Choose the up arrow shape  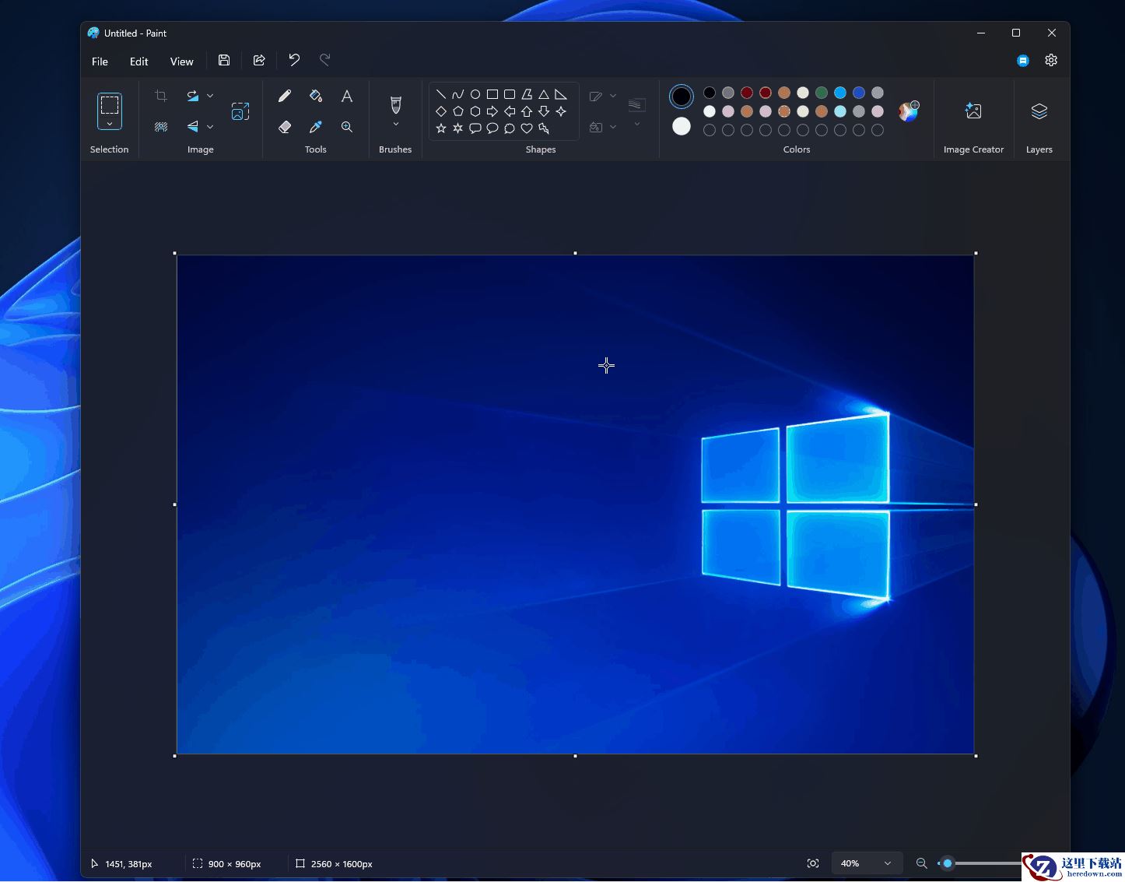tap(527, 111)
